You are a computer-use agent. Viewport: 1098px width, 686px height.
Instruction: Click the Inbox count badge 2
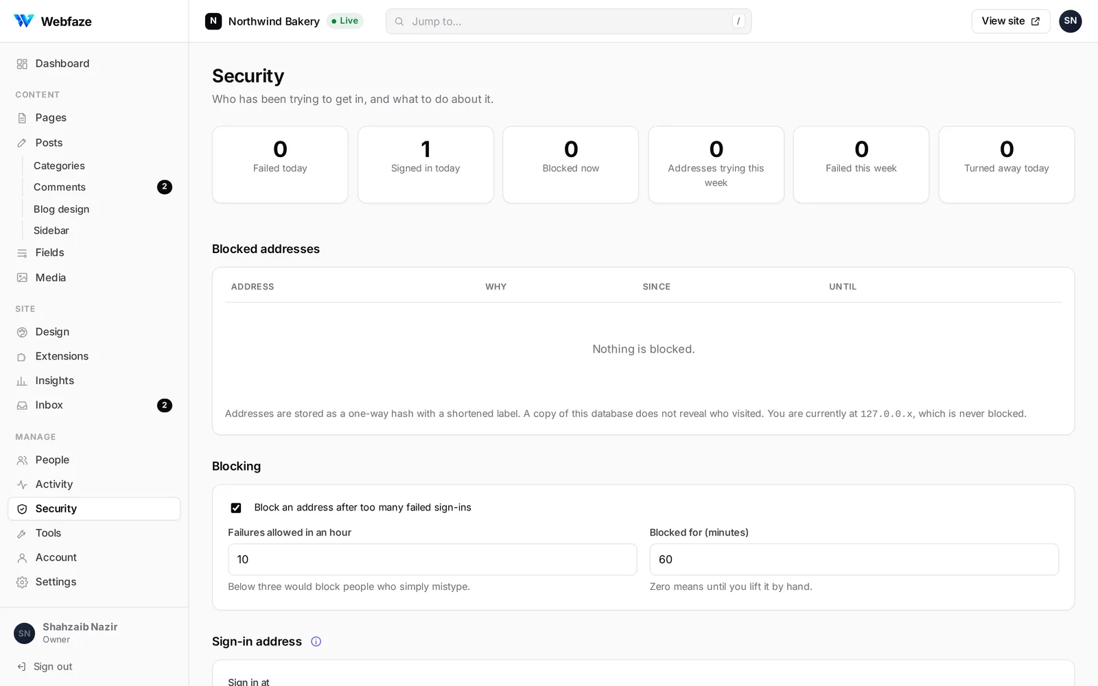(165, 405)
